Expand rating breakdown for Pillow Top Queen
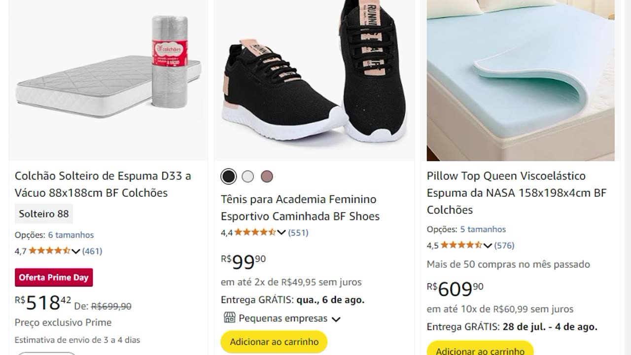 pyautogui.click(x=488, y=246)
